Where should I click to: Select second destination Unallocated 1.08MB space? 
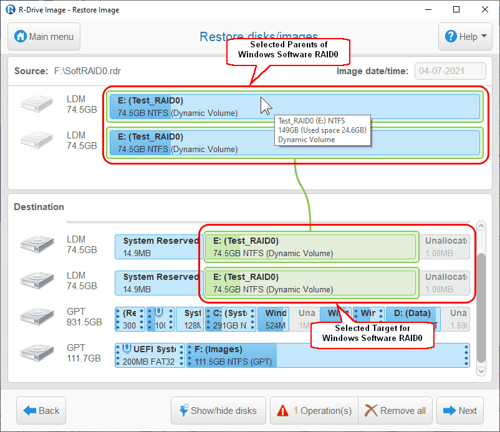(x=445, y=283)
